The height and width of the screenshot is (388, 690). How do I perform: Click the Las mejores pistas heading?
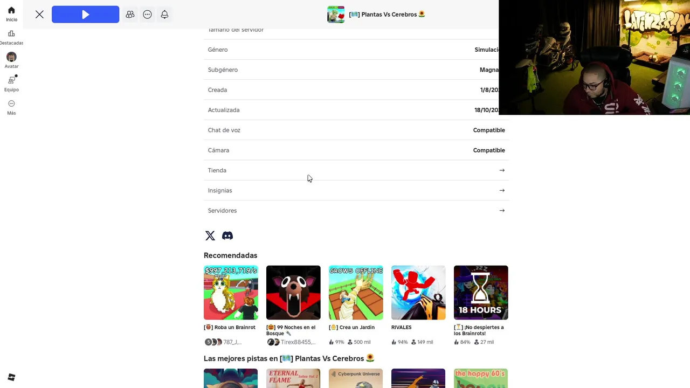(x=289, y=358)
